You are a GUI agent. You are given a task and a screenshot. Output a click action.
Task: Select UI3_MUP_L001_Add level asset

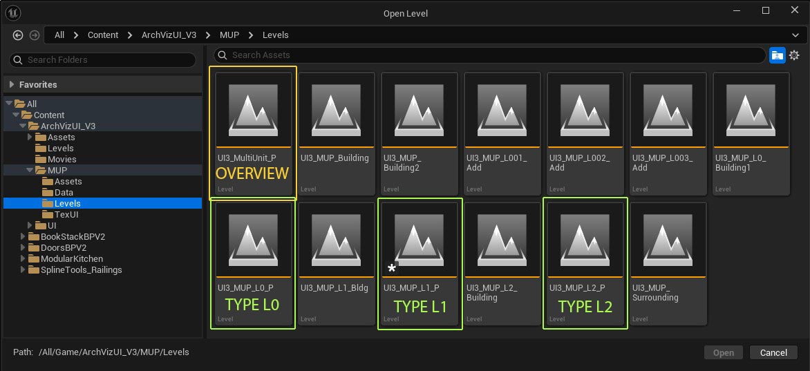(502, 133)
